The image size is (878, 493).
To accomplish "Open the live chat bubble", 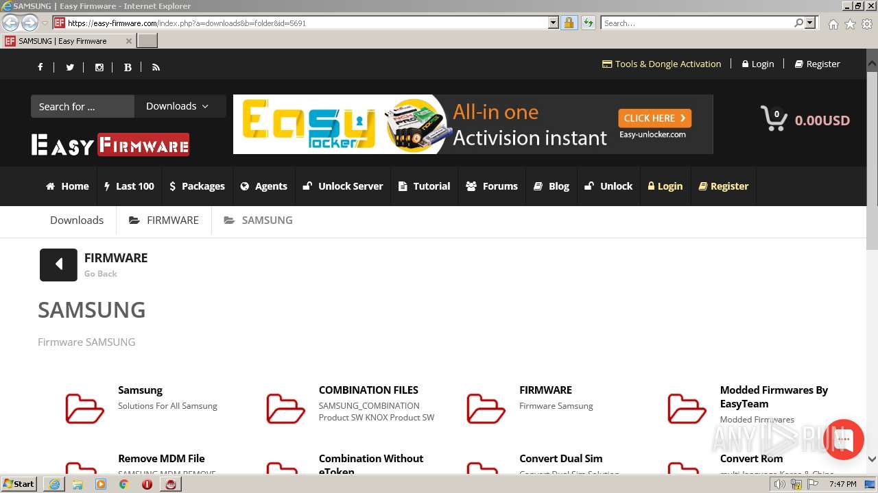I will pyautogui.click(x=844, y=440).
